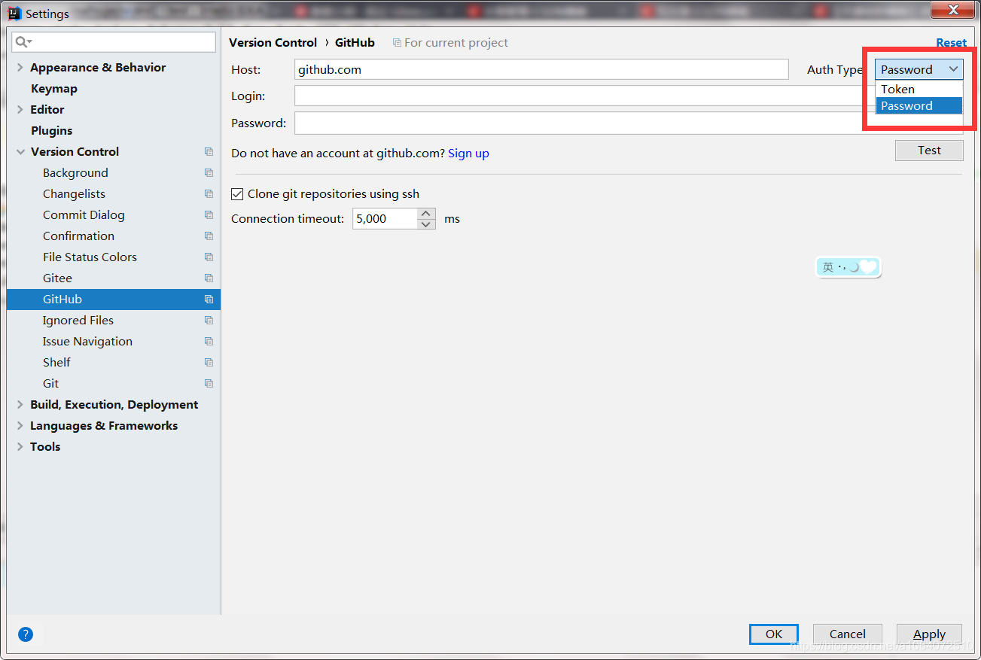Screen dimensions: 981x660
Task: Decrease connection timeout with the down arrow
Action: [x=427, y=224]
